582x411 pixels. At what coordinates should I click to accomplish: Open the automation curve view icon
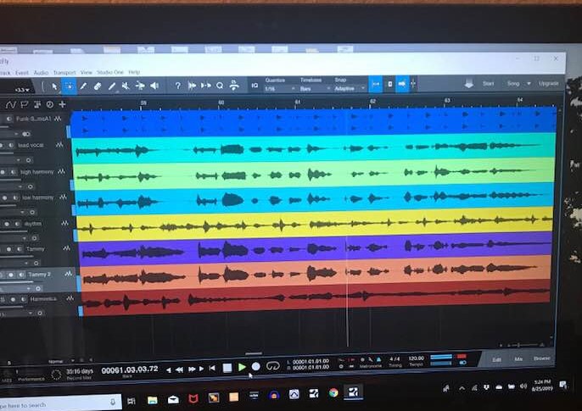[11, 105]
